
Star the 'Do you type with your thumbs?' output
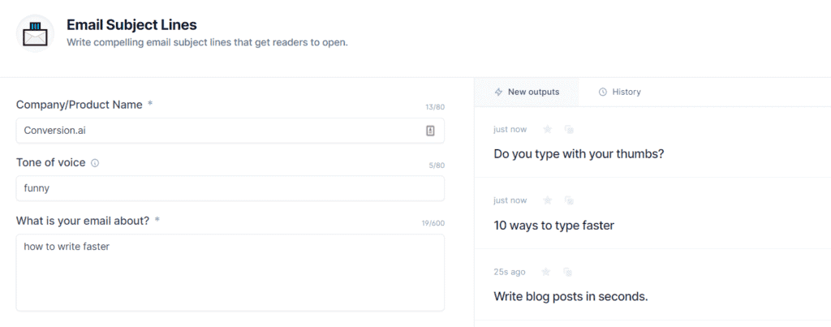(548, 129)
